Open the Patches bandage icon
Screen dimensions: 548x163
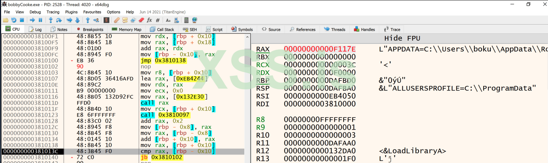[x=117, y=20]
